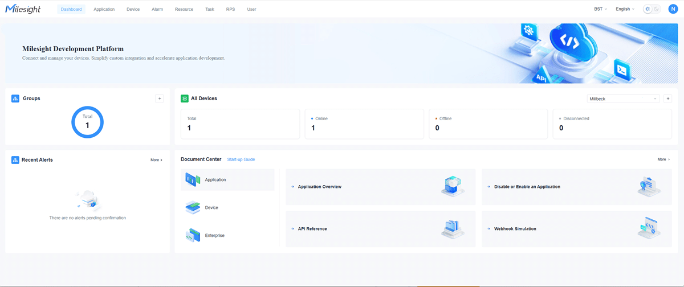The height and width of the screenshot is (287, 684).
Task: Open API Reference document
Action: click(380, 229)
